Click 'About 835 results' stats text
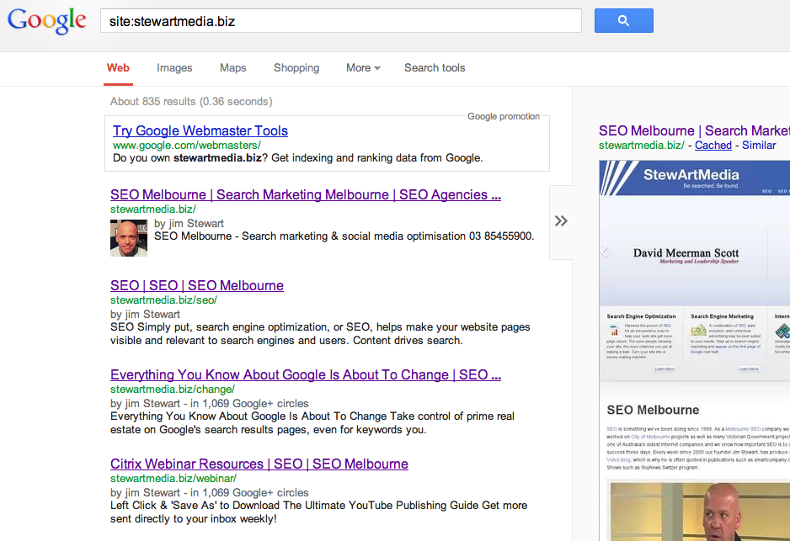 coord(191,102)
